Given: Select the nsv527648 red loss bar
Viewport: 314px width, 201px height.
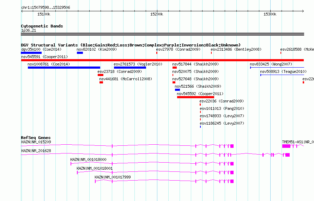Looking at the screenshot, I should pyautogui.click(x=174, y=82).
